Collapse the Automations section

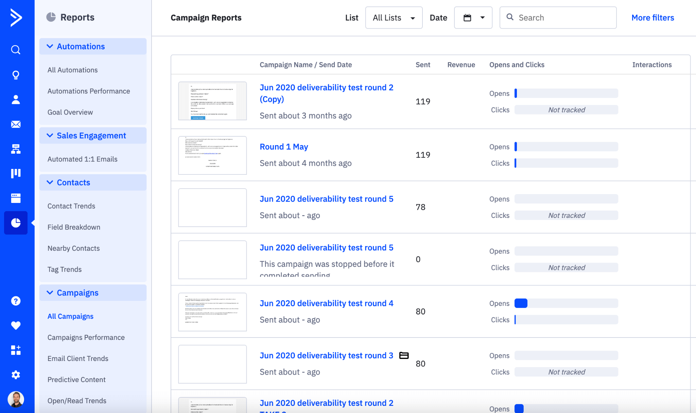coord(93,46)
